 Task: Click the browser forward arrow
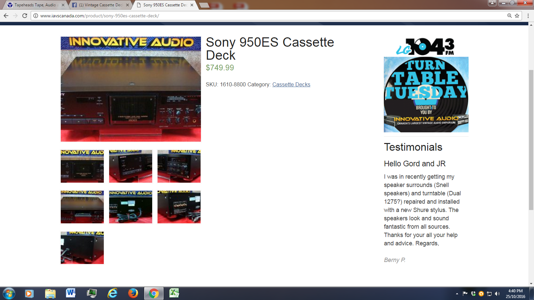(15, 16)
